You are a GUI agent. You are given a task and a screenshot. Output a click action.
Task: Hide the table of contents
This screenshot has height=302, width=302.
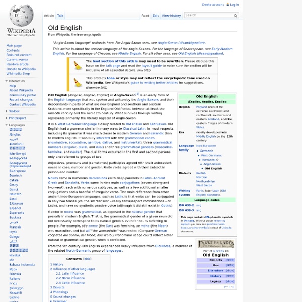pos(87,259)
